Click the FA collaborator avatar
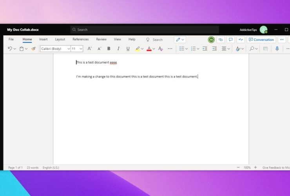 click(x=211, y=40)
